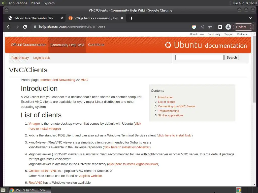Jump to Troubleshooting in Contents
Screen dimensions: 258x193
click(169, 111)
